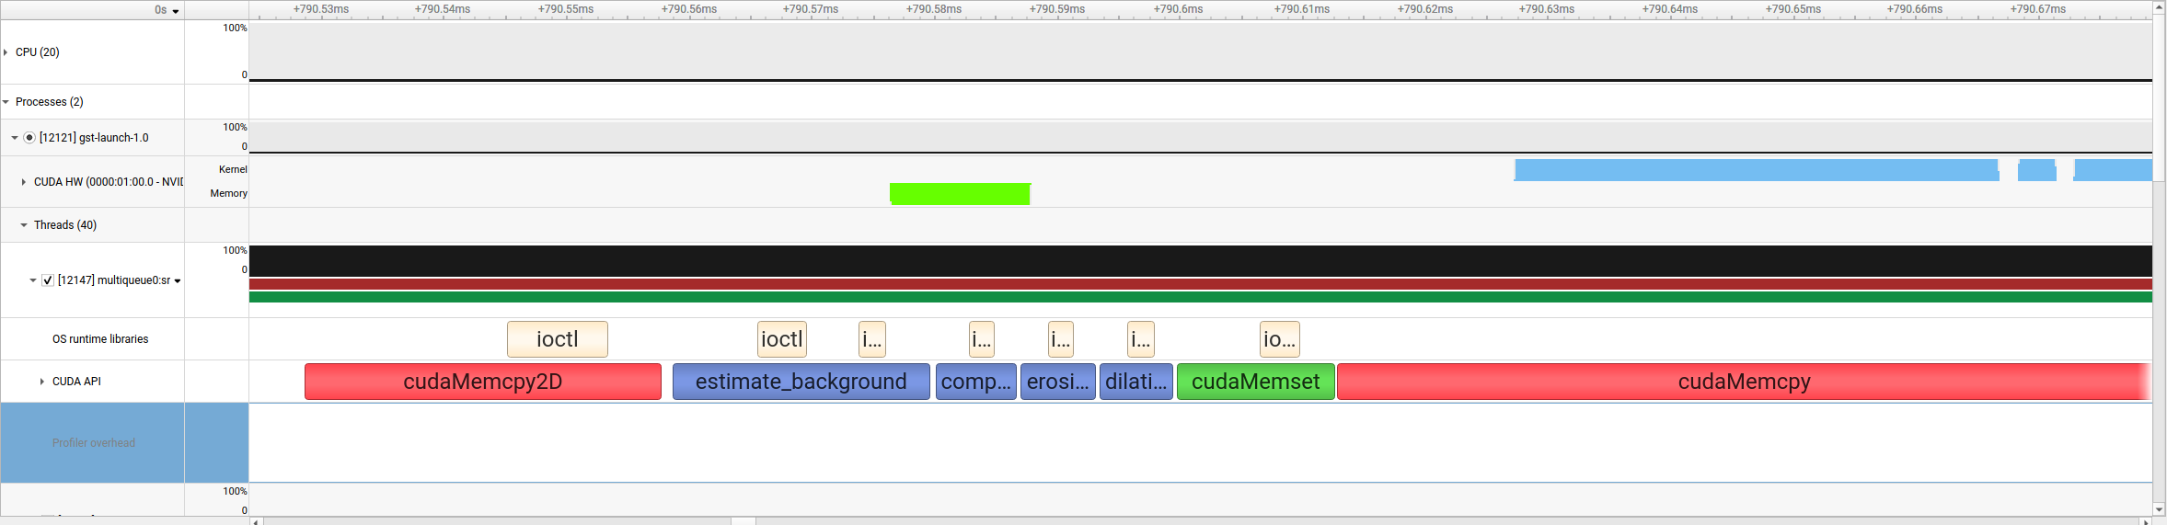
Task: Expand the CPU (20) row
Action: (6, 52)
